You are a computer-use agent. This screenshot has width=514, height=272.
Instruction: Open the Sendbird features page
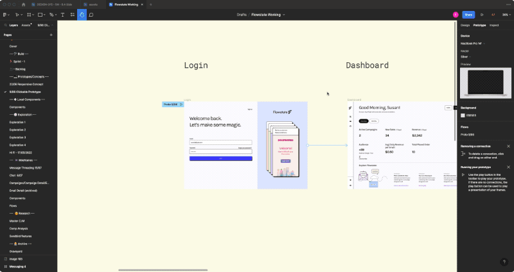(x=21, y=236)
